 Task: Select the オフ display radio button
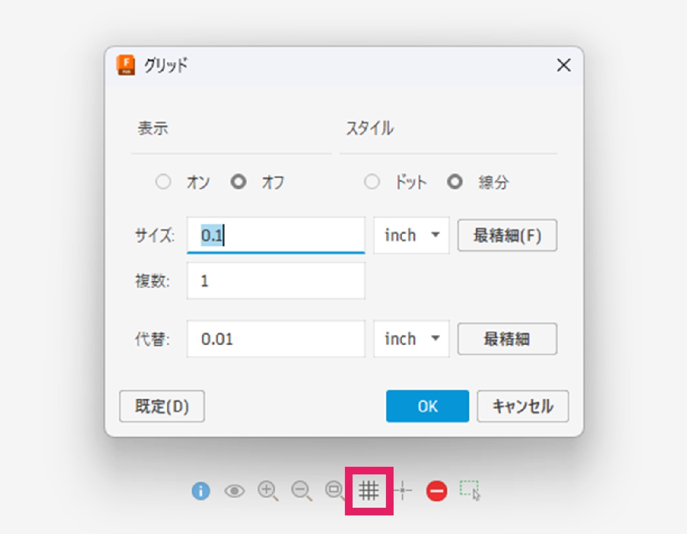[239, 182]
